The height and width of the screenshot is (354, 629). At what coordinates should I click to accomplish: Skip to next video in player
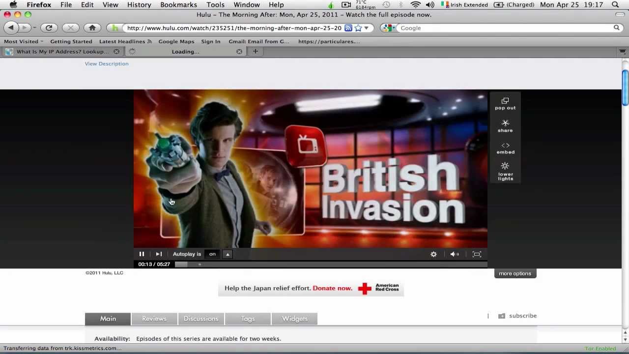point(159,254)
